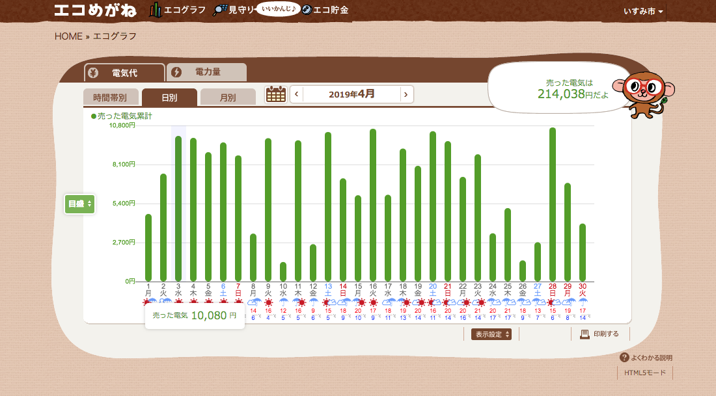Click the エコグラフ bar chart icon

point(156,10)
